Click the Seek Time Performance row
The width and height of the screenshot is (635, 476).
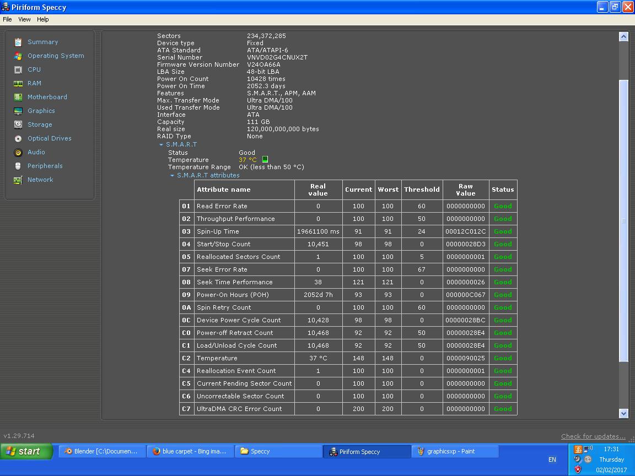(x=348, y=282)
